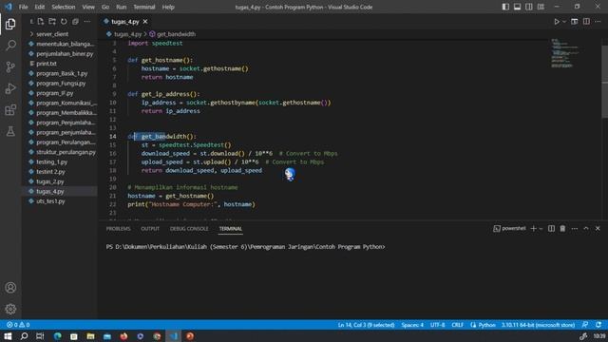Switch to the PROBLEMS panel tab
The width and height of the screenshot is (608, 342).
[x=118, y=229]
